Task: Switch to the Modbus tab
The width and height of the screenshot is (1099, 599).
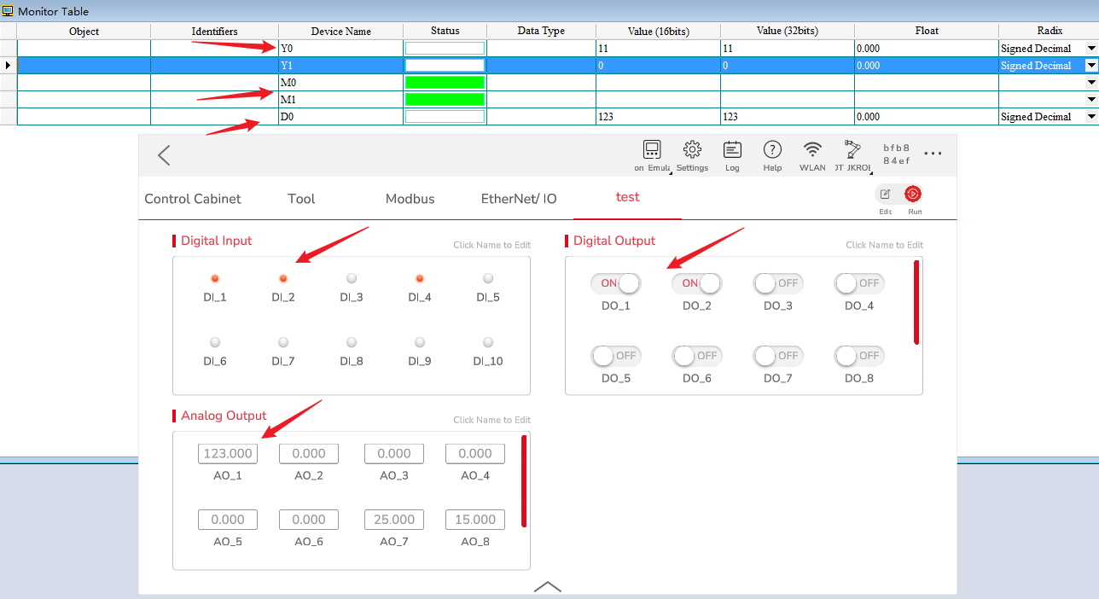Action: [x=410, y=199]
